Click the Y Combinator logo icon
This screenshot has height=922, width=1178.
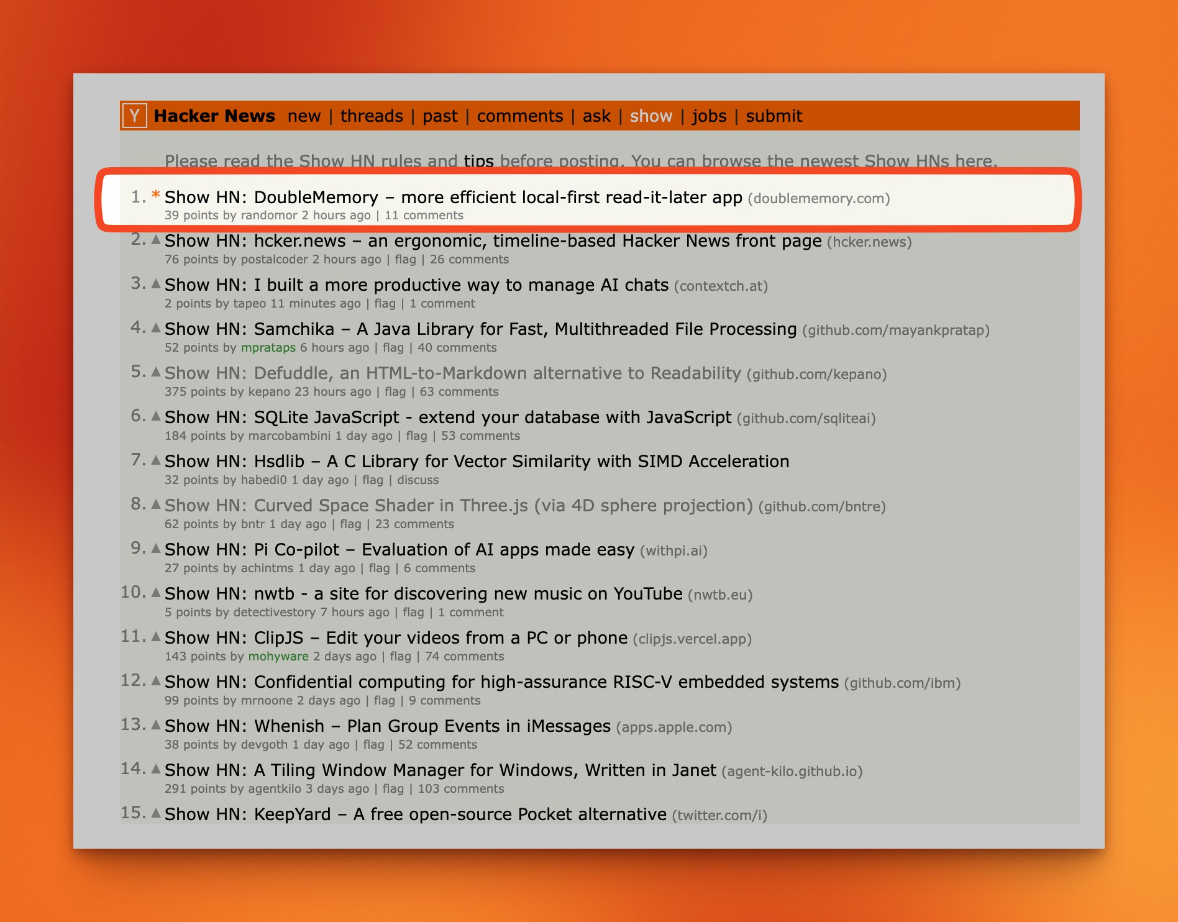(135, 116)
